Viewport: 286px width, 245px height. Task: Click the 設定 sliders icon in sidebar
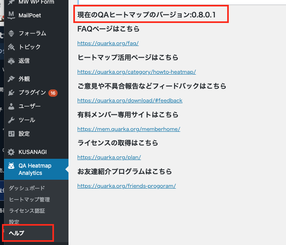tap(11, 134)
